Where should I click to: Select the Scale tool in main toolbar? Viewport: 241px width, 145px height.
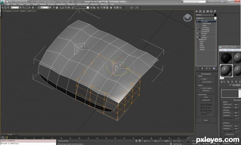[x=39, y=8]
